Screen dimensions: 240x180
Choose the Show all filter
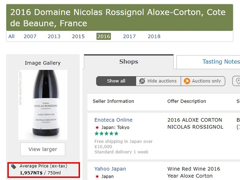pos(116,81)
